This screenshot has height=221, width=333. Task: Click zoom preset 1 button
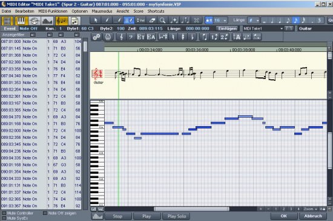coord(276,209)
